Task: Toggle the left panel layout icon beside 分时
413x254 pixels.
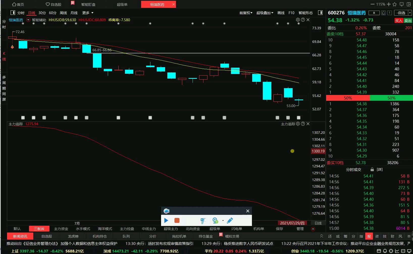Action: [13, 13]
